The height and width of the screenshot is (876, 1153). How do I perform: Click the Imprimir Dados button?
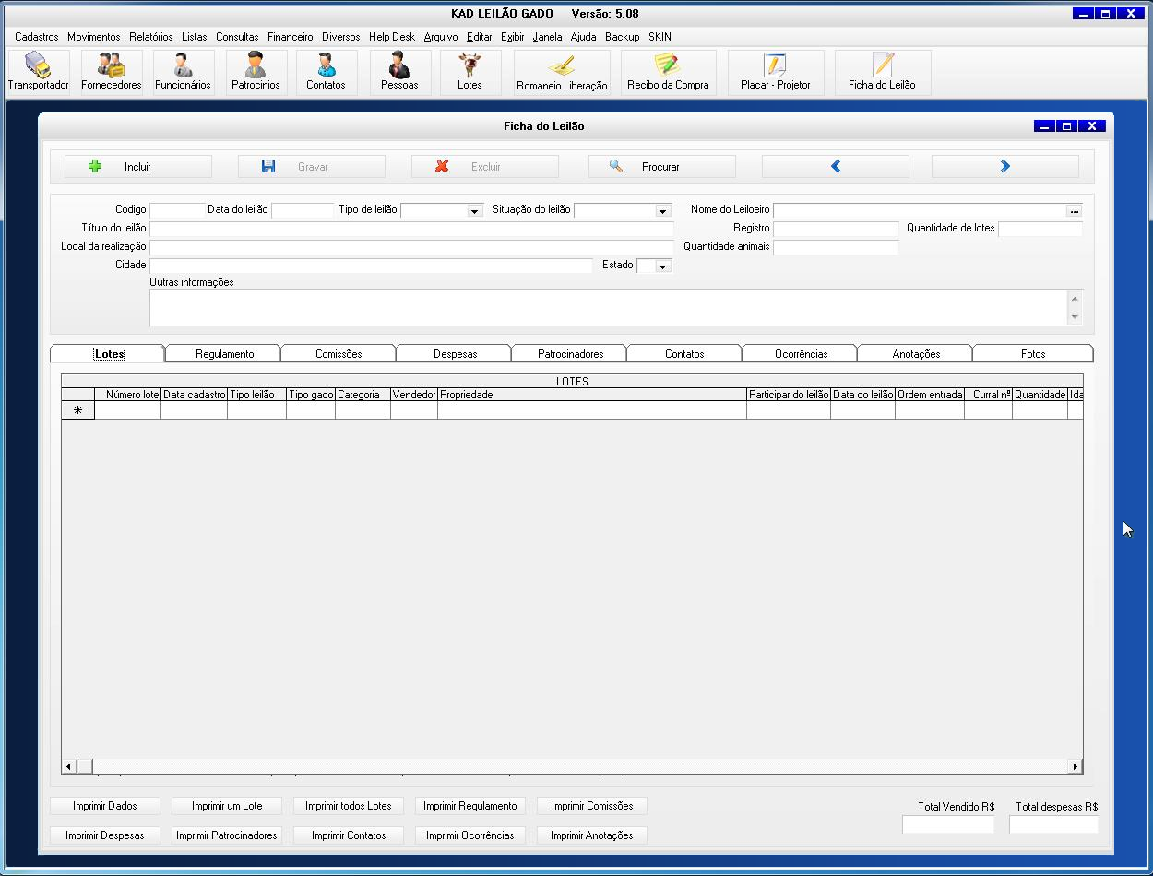105,806
